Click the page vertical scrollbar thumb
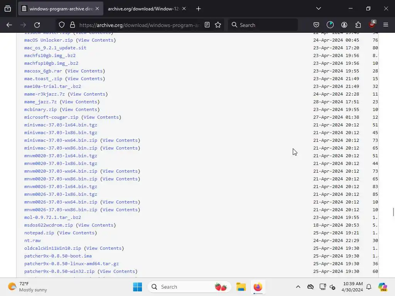Viewport: 395px width, 296px height. click(393, 212)
